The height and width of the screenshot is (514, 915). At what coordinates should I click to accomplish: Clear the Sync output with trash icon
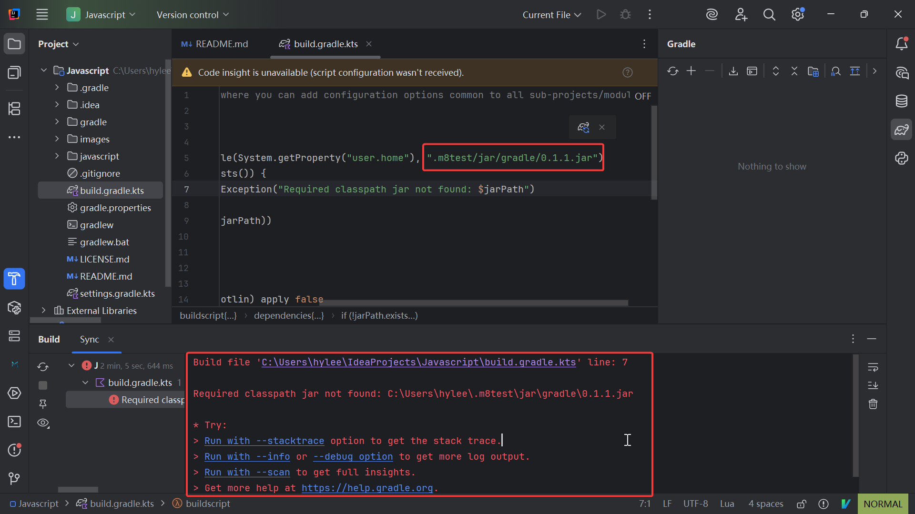tap(873, 404)
